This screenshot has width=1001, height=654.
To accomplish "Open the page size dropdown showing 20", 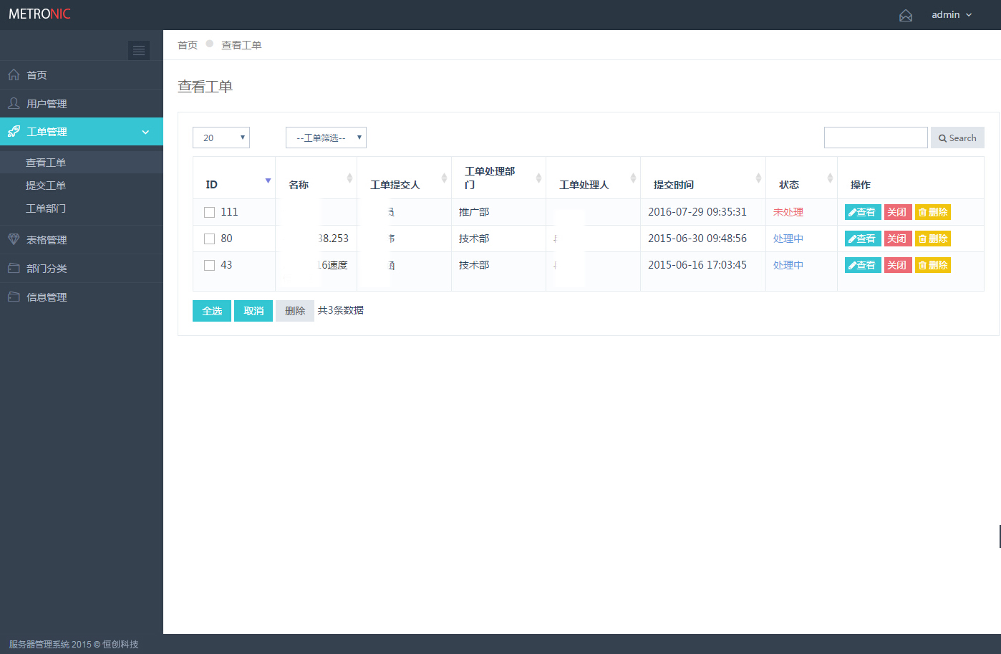I will [x=221, y=138].
